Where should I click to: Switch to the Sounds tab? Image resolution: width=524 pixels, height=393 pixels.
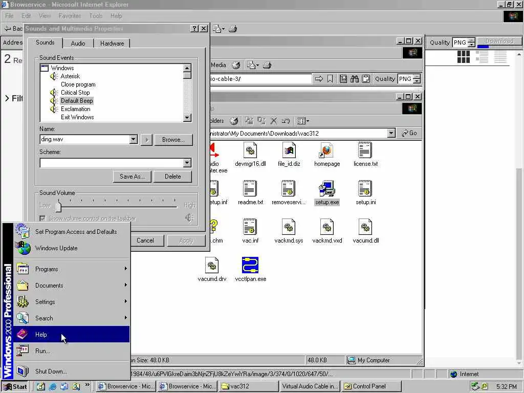click(45, 42)
